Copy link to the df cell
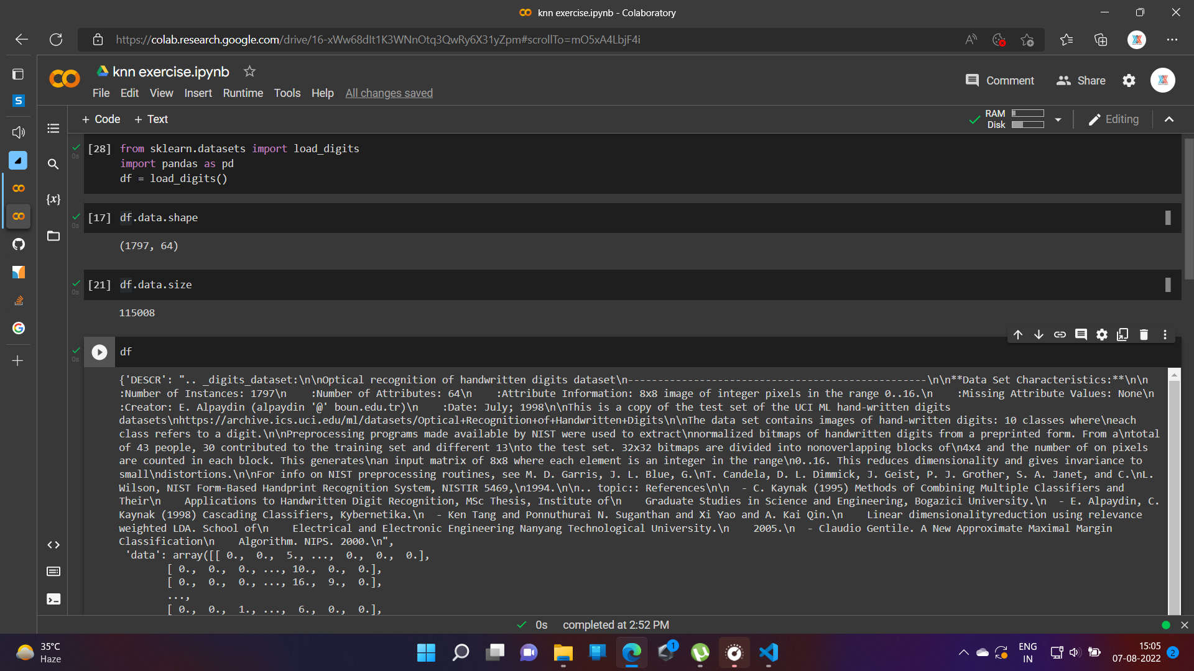This screenshot has width=1194, height=671. pyautogui.click(x=1060, y=335)
